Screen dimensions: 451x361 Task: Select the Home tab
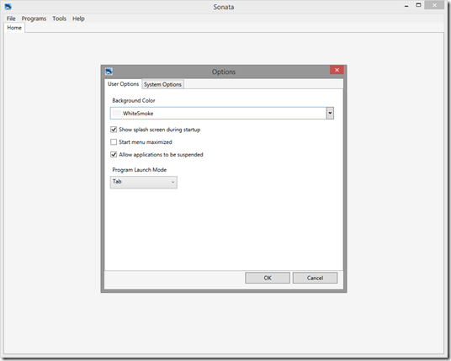[14, 28]
